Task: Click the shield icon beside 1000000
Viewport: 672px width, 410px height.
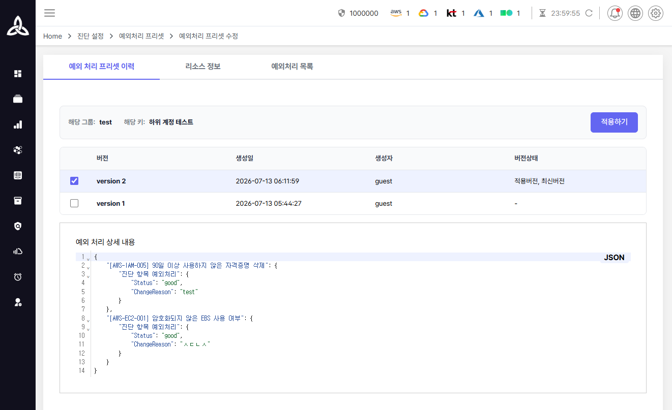Action: (341, 13)
